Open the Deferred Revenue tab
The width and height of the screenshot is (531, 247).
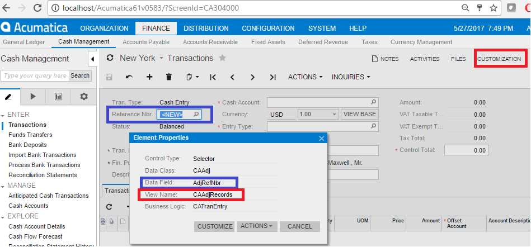pos(323,42)
